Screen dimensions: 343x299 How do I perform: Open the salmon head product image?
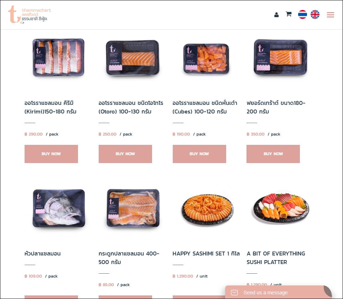(59, 208)
